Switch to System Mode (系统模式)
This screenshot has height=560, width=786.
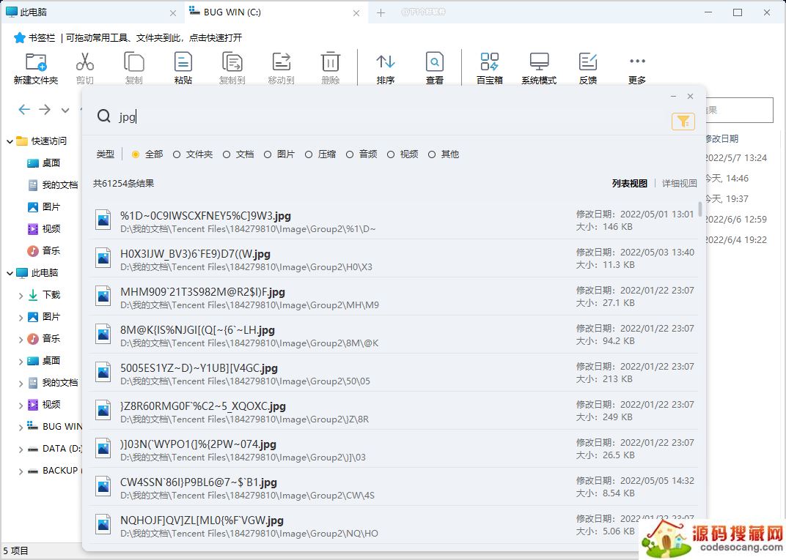pos(539,62)
